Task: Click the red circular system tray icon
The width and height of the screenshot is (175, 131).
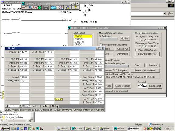Action: [145, 129]
